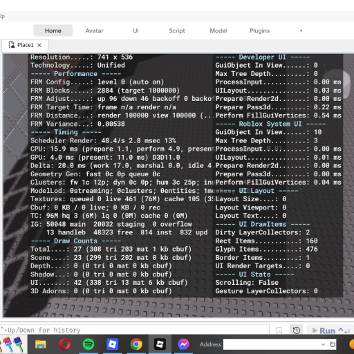Viewport: 354px width, 354px height.
Task: Focus the command bar input field
Action: pos(134,330)
